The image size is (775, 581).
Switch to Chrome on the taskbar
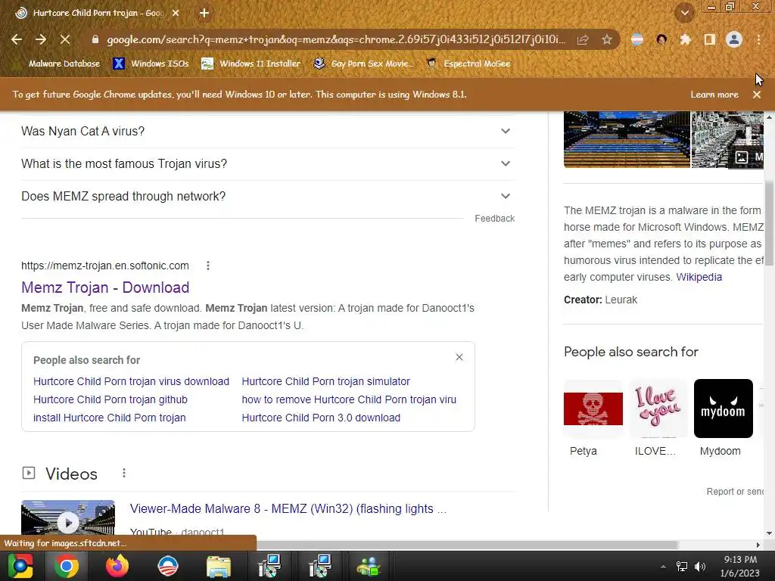tap(67, 566)
